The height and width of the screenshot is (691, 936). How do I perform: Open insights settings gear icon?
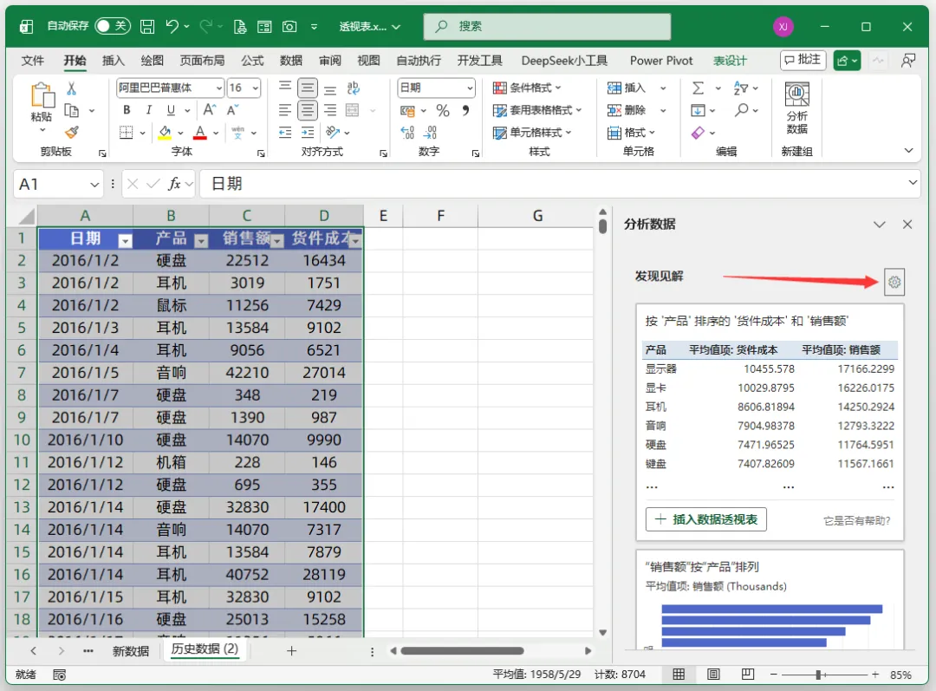[x=894, y=282]
